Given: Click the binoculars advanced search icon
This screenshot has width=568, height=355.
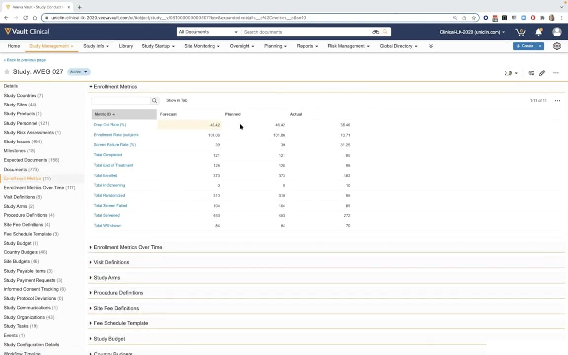Looking at the screenshot, I should tap(376, 32).
